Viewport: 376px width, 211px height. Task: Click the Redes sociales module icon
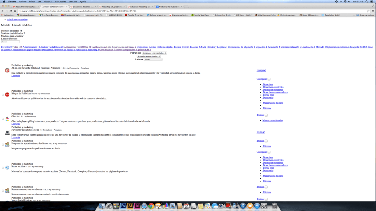7,167
